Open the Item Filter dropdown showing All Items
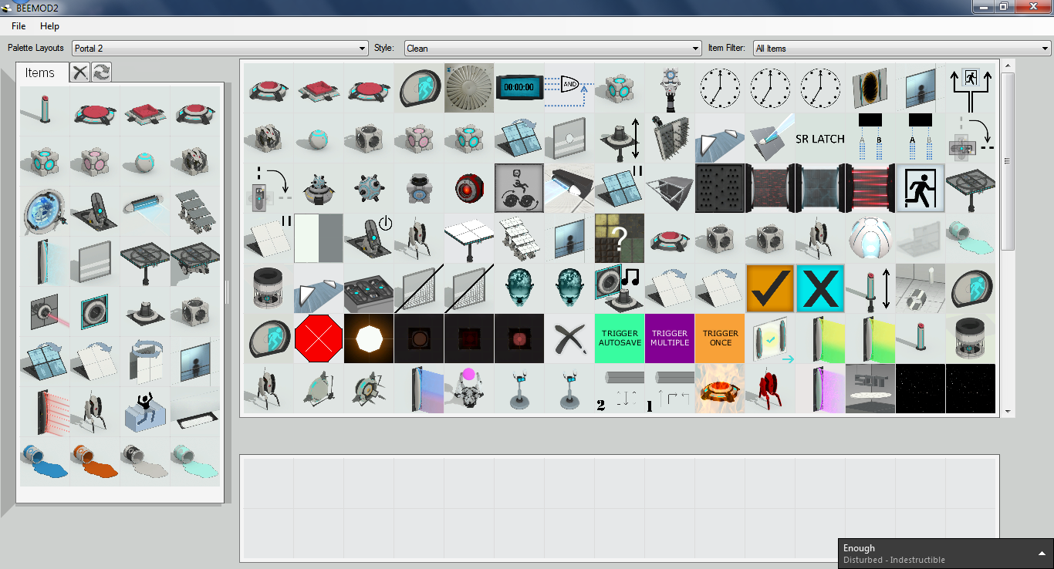1054x569 pixels. point(902,48)
